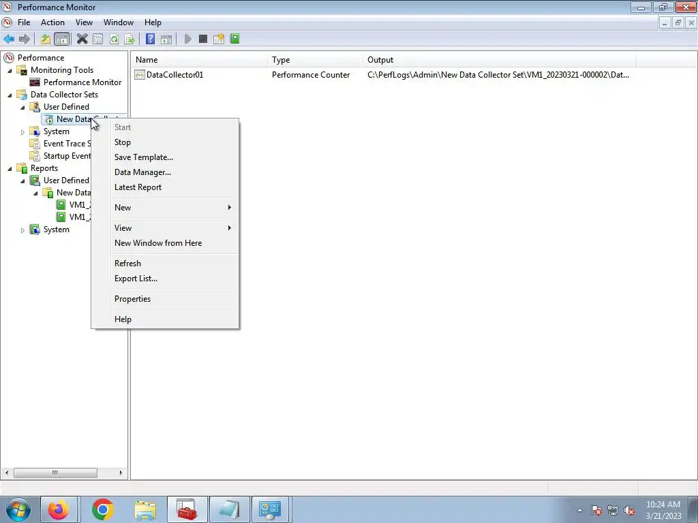Sort by the Name column header
This screenshot has height=523, width=698.
tap(200, 60)
